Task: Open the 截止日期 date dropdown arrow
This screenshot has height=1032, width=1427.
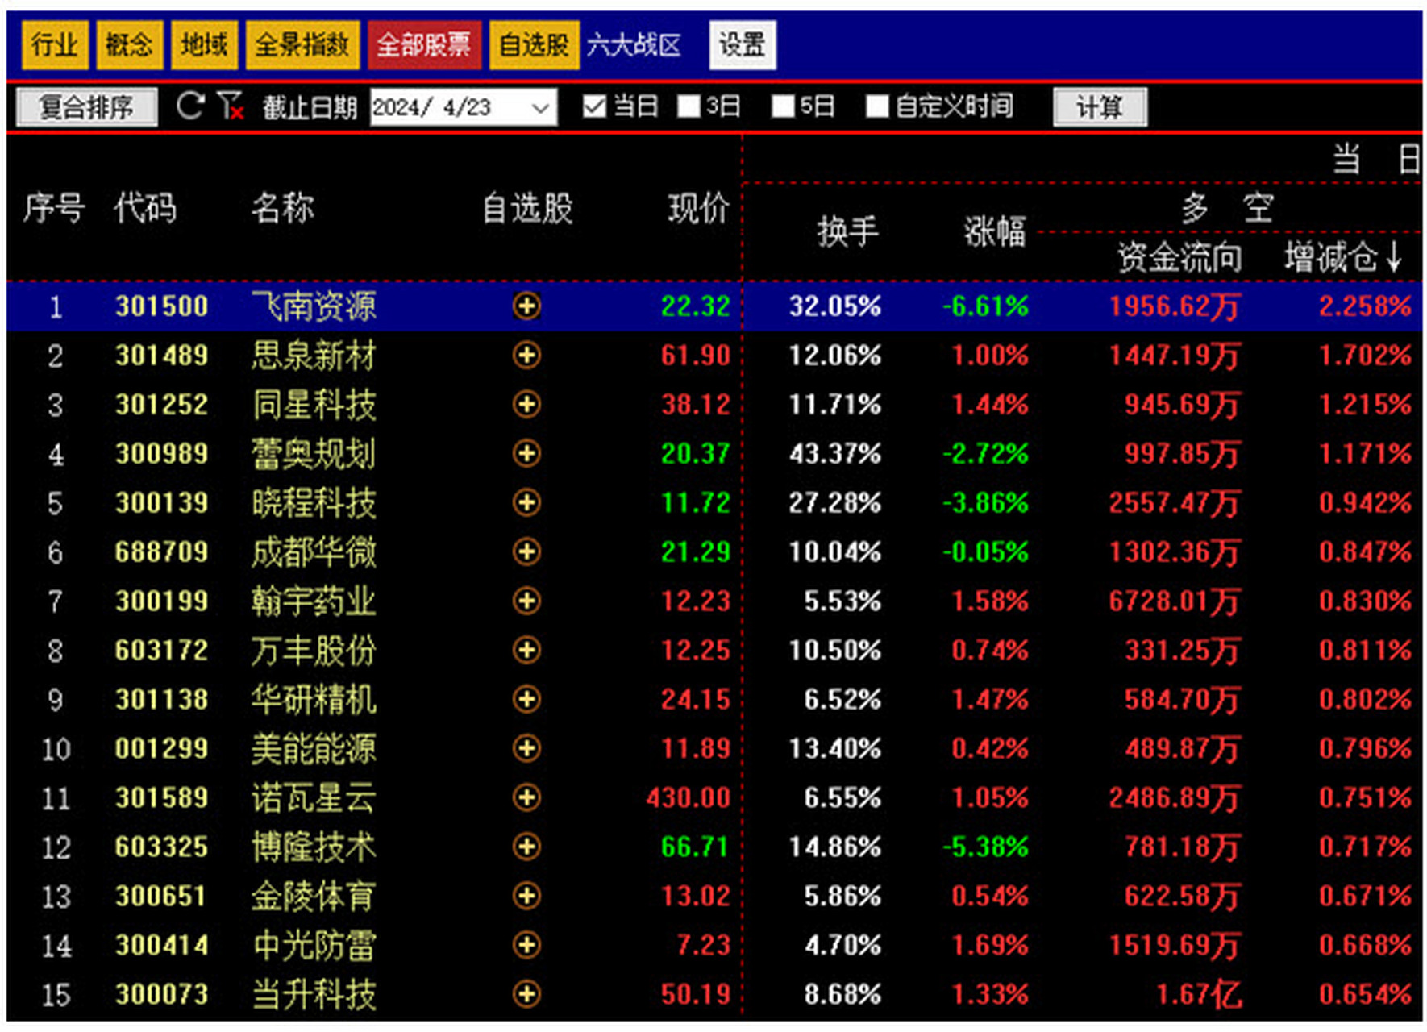Action: click(x=541, y=107)
